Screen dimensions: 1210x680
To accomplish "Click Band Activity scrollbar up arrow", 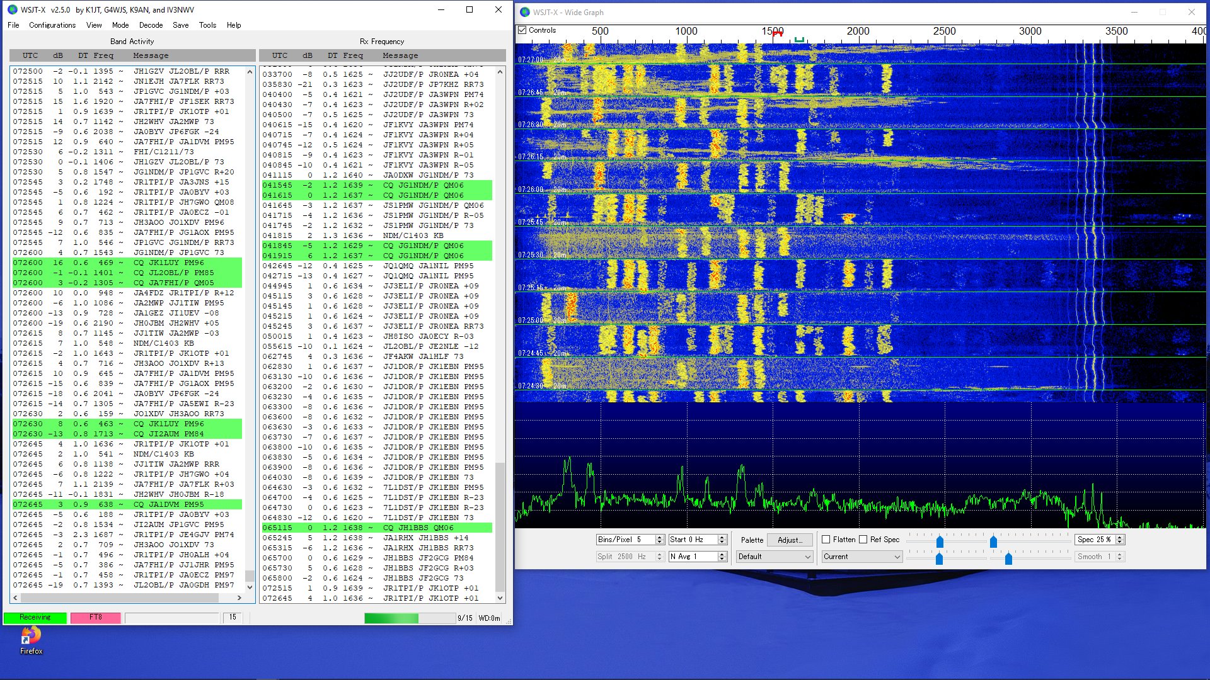I will [x=250, y=71].
